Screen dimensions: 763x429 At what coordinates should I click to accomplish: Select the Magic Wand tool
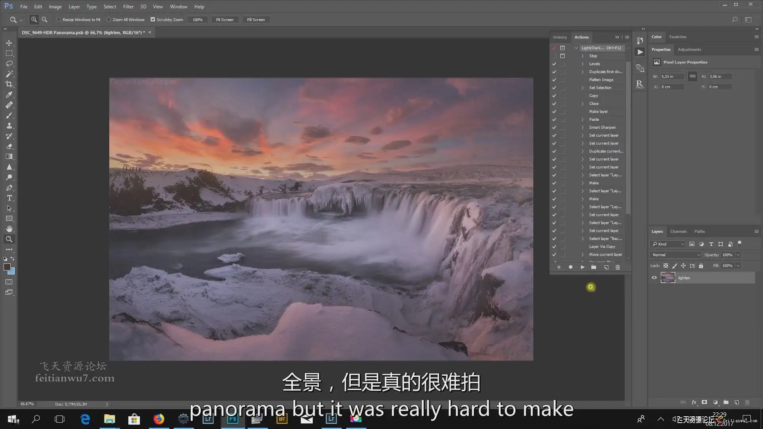click(x=9, y=74)
